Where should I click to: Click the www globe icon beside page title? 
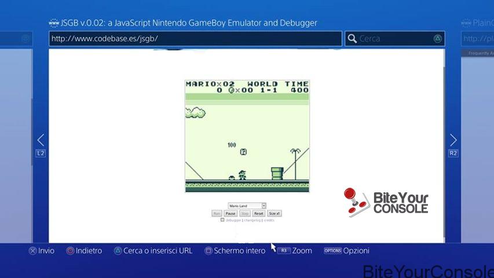click(54, 23)
